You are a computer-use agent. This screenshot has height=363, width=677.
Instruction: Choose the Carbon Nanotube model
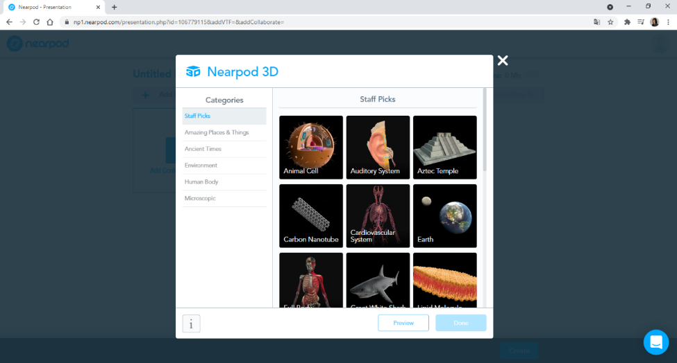pyautogui.click(x=311, y=215)
